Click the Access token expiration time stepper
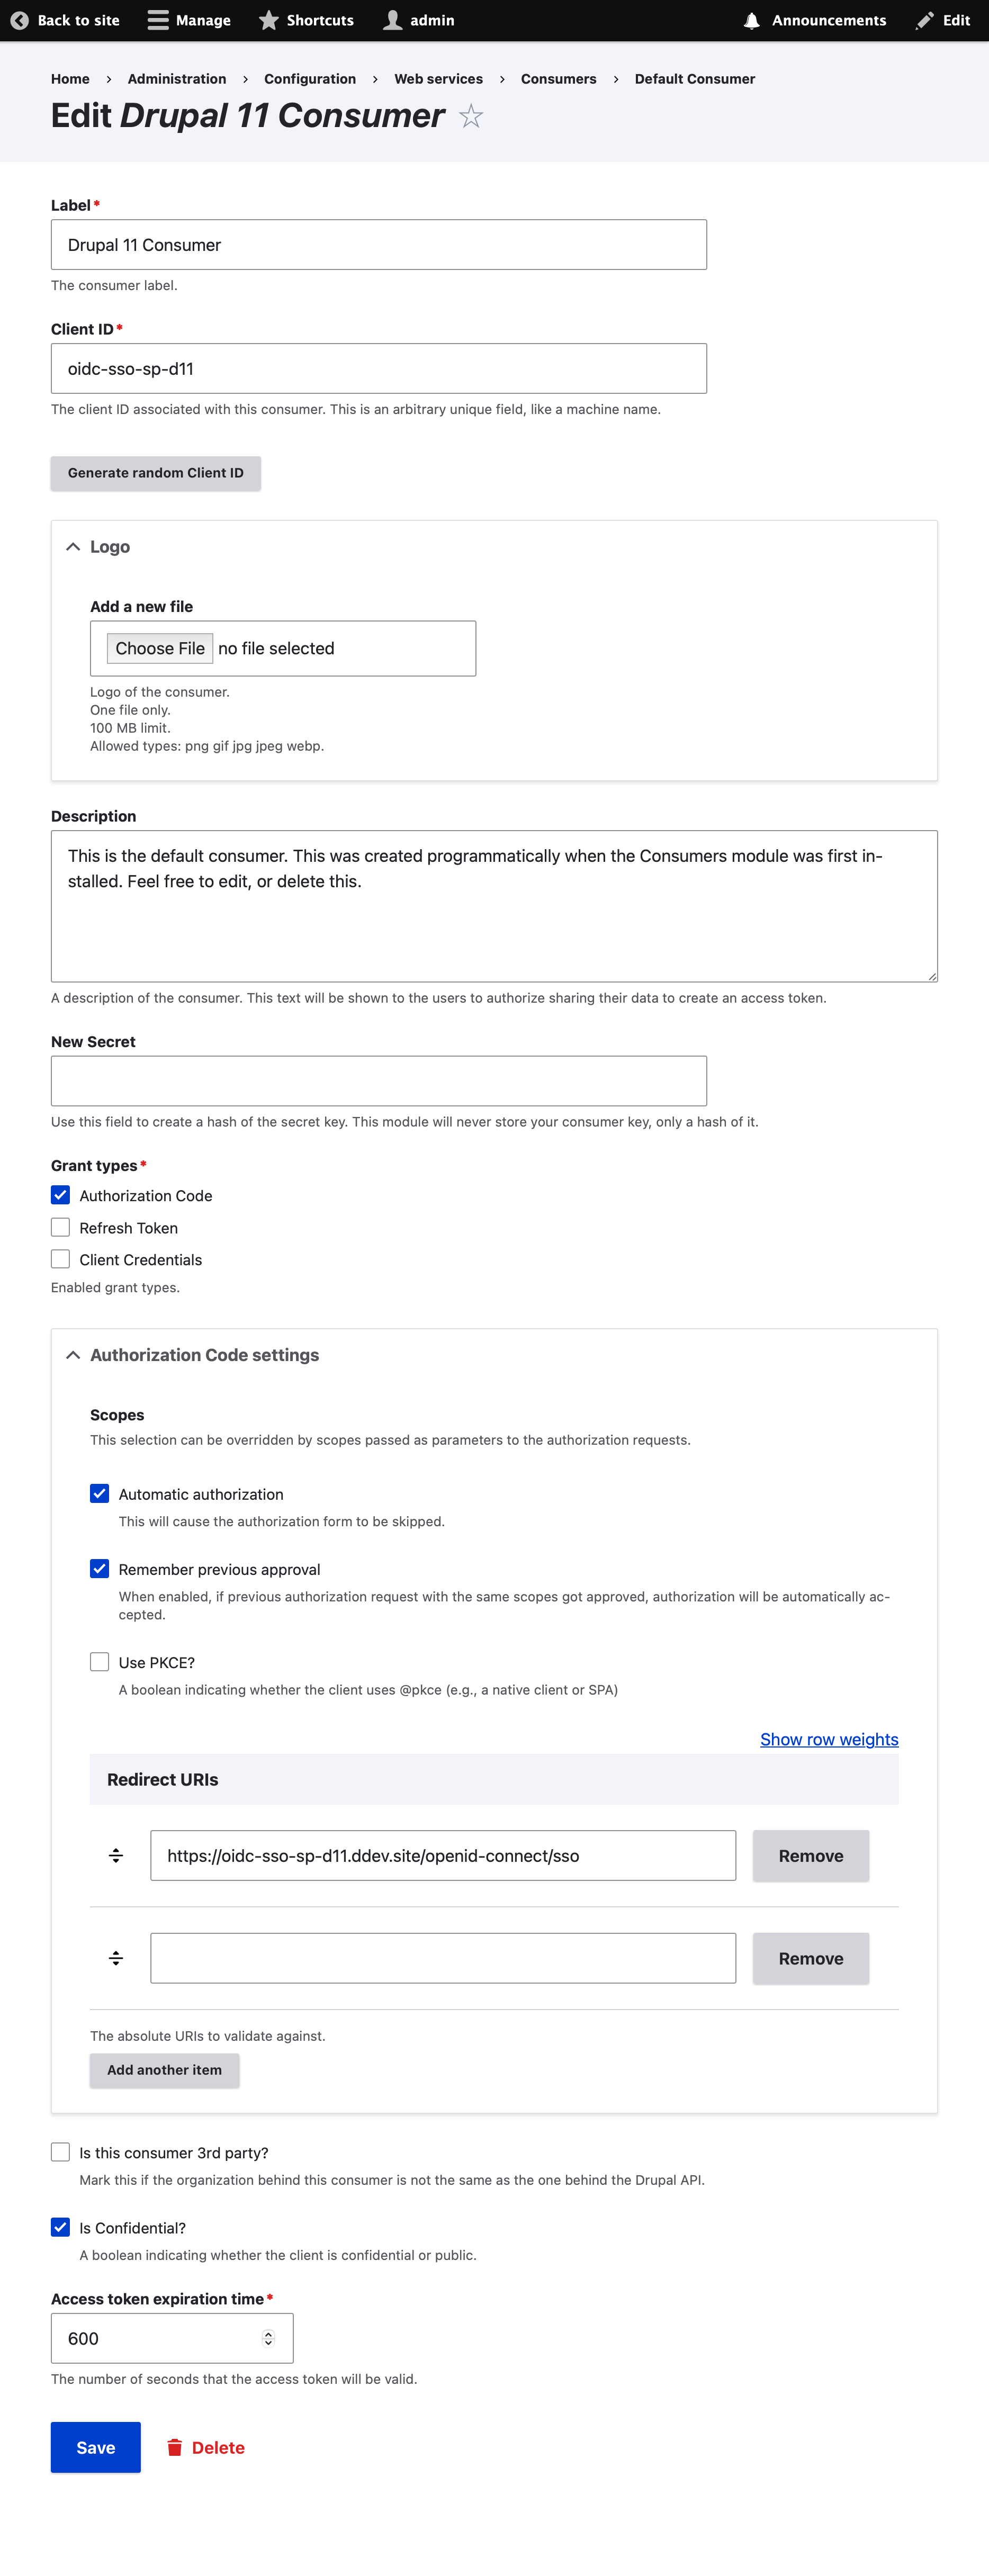 [268, 2338]
